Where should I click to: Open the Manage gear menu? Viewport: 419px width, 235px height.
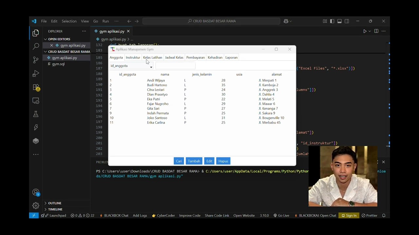[36, 206]
